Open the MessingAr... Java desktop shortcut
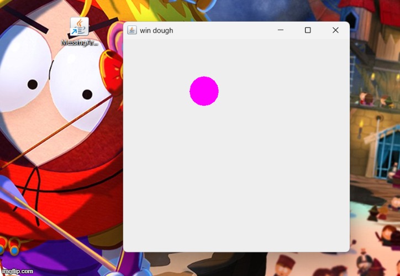 coord(80,32)
